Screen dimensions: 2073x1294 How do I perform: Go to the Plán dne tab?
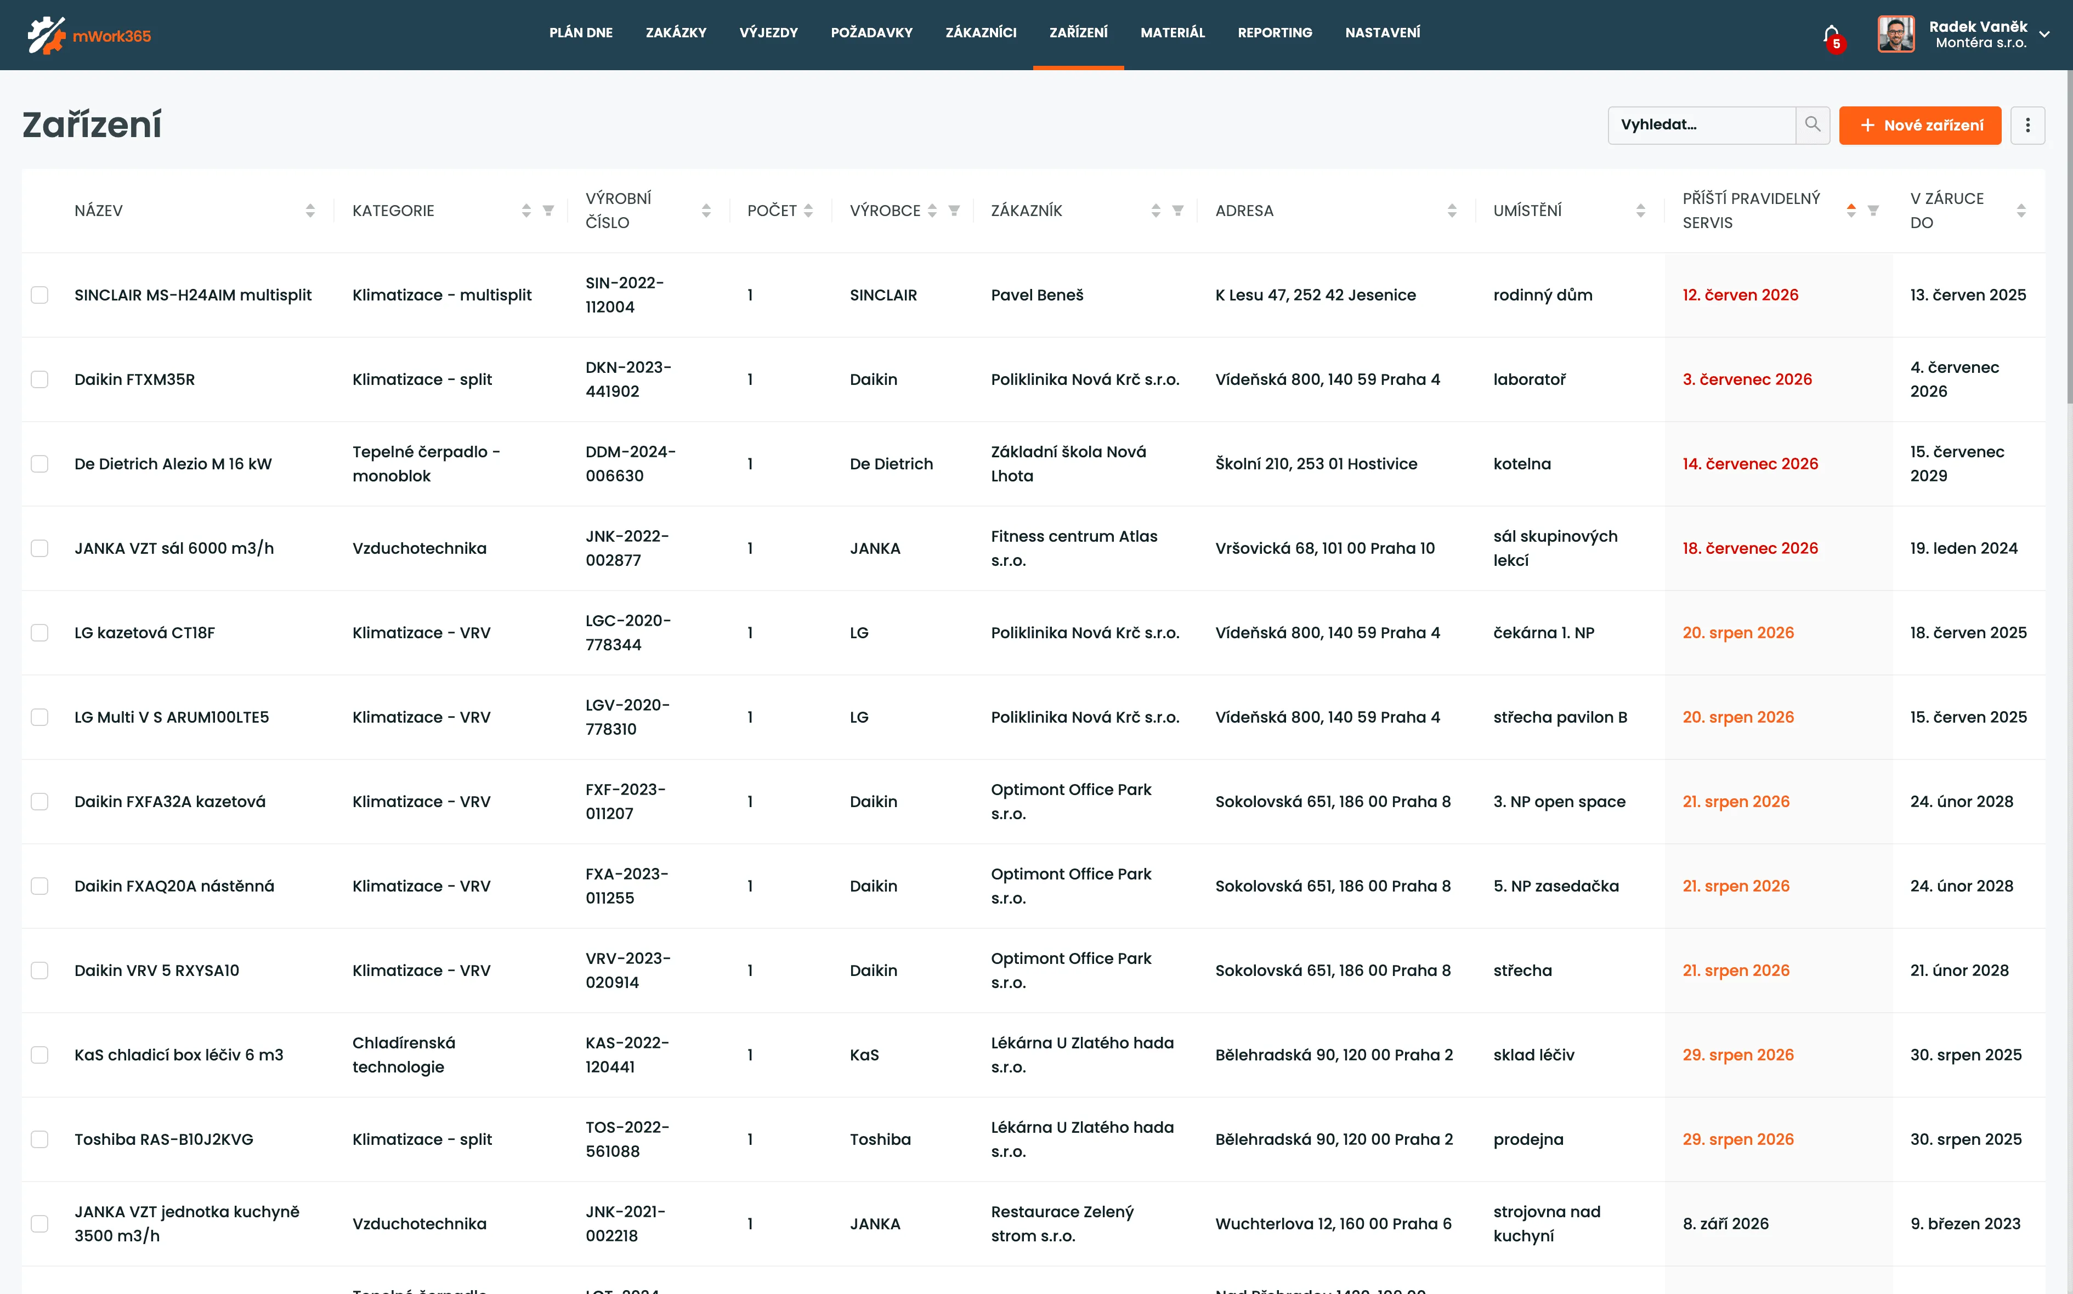[x=581, y=32]
